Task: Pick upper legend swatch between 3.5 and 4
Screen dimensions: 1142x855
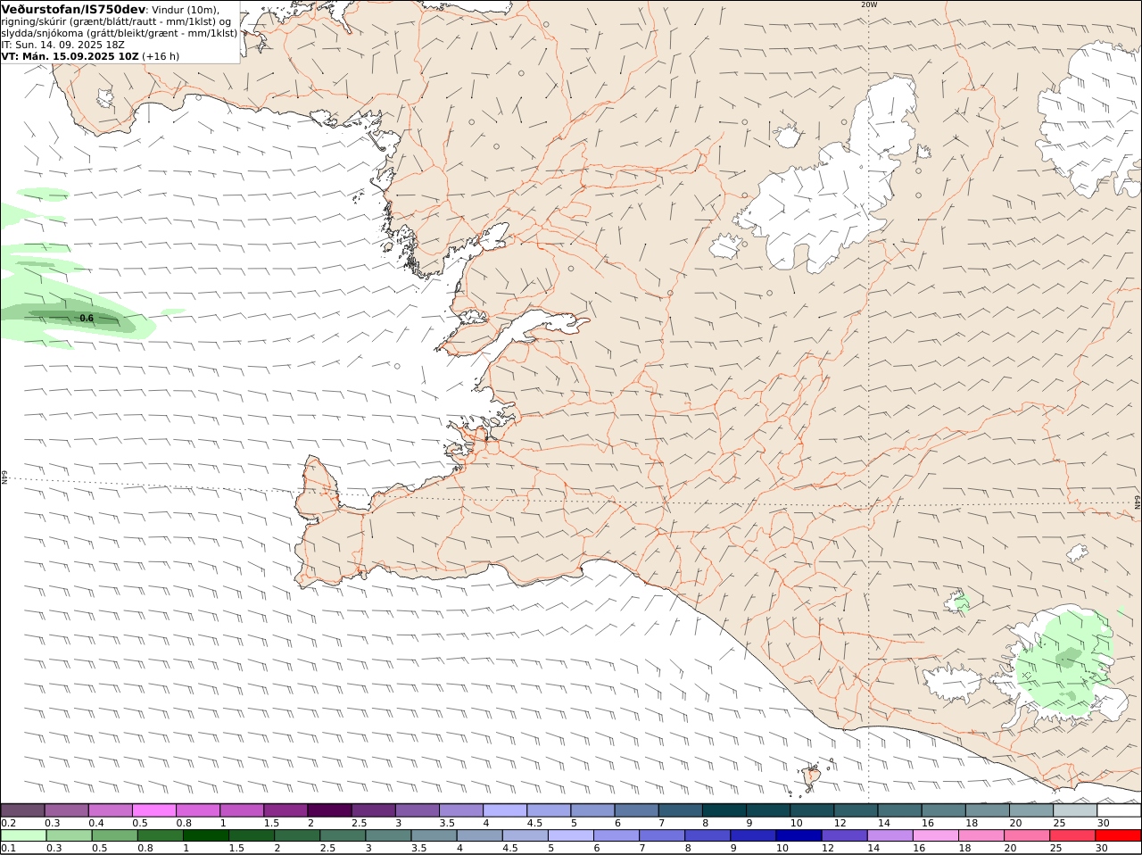Action: point(461,809)
